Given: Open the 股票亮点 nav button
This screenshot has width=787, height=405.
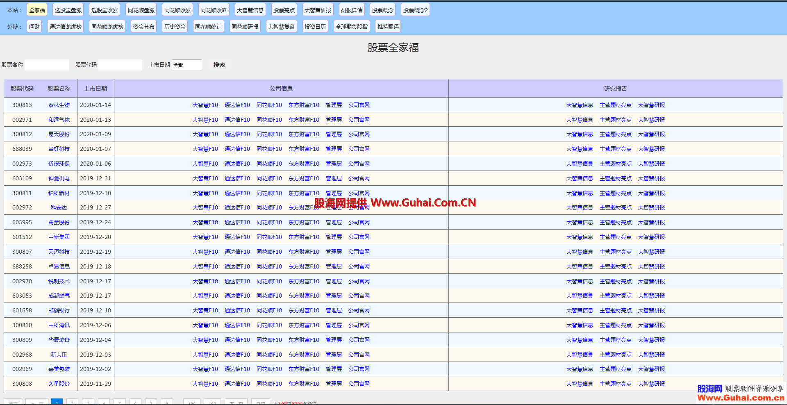Looking at the screenshot, I should click(284, 10).
